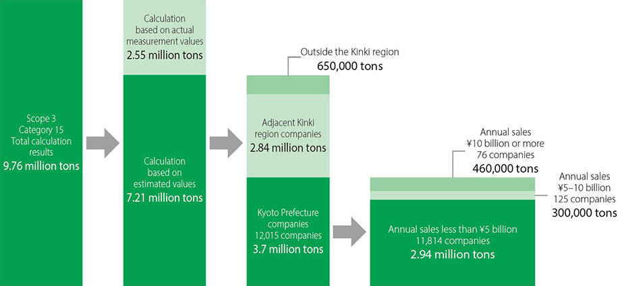
Task: Click the arrow after the Scope 3 total bar
Action: 103,144
